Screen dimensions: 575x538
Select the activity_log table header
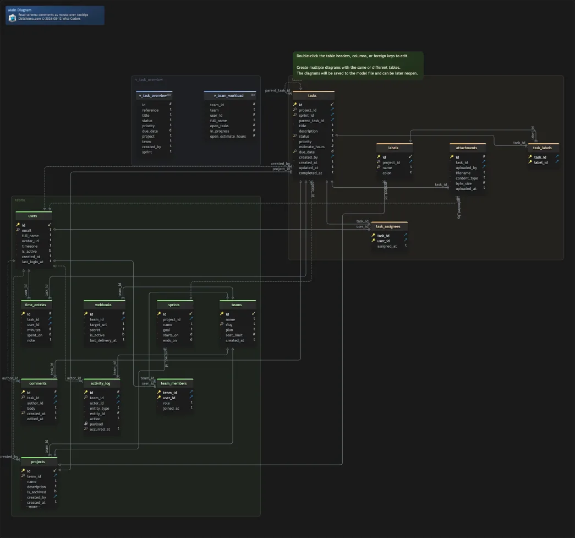[102, 383]
